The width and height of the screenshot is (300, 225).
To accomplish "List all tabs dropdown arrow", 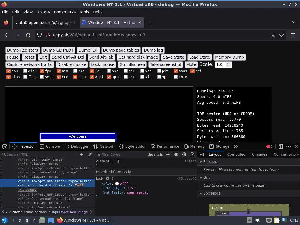I will 294,23.
